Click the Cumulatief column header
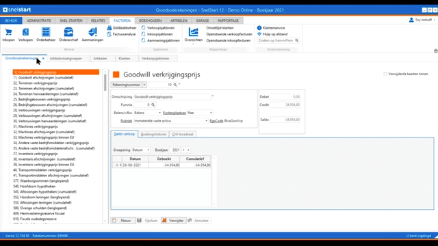 [194, 159]
